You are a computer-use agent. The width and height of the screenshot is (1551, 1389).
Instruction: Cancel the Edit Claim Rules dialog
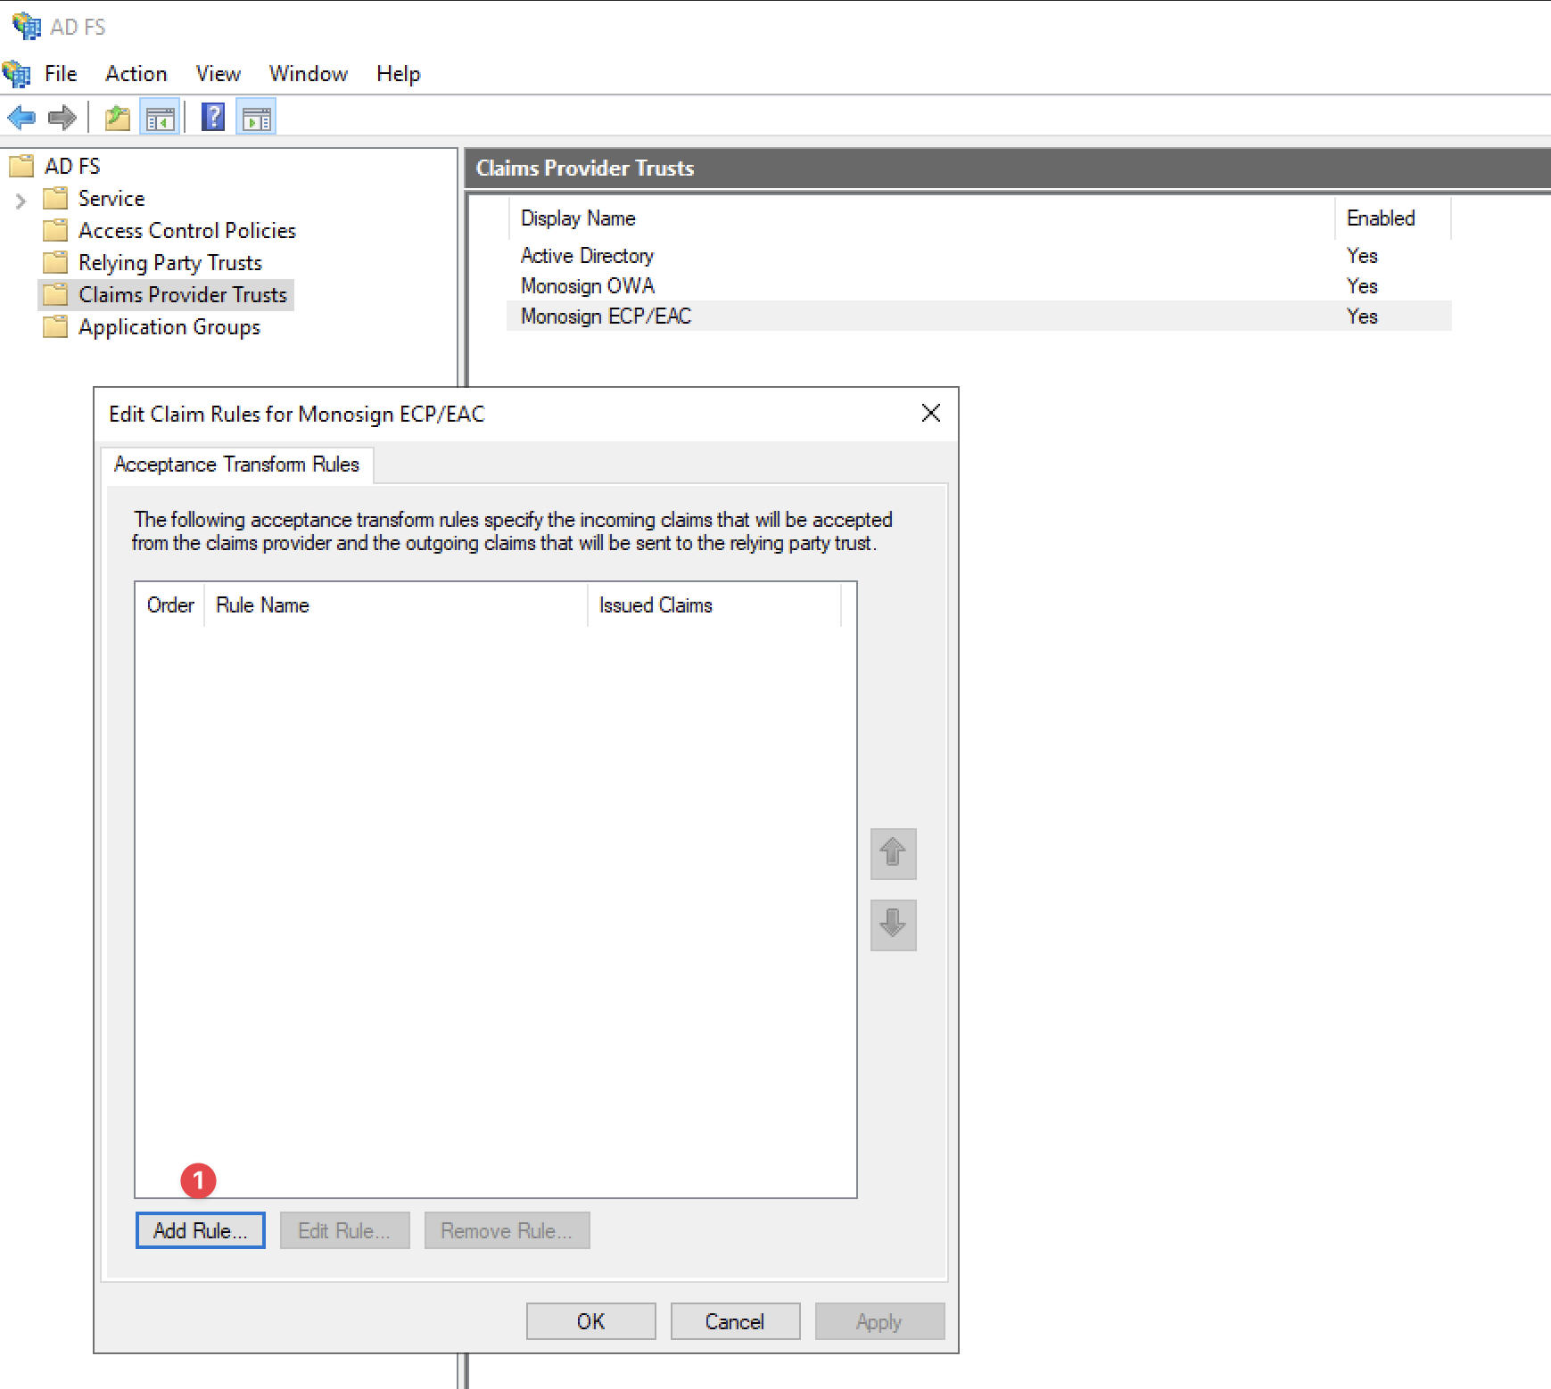click(735, 1321)
